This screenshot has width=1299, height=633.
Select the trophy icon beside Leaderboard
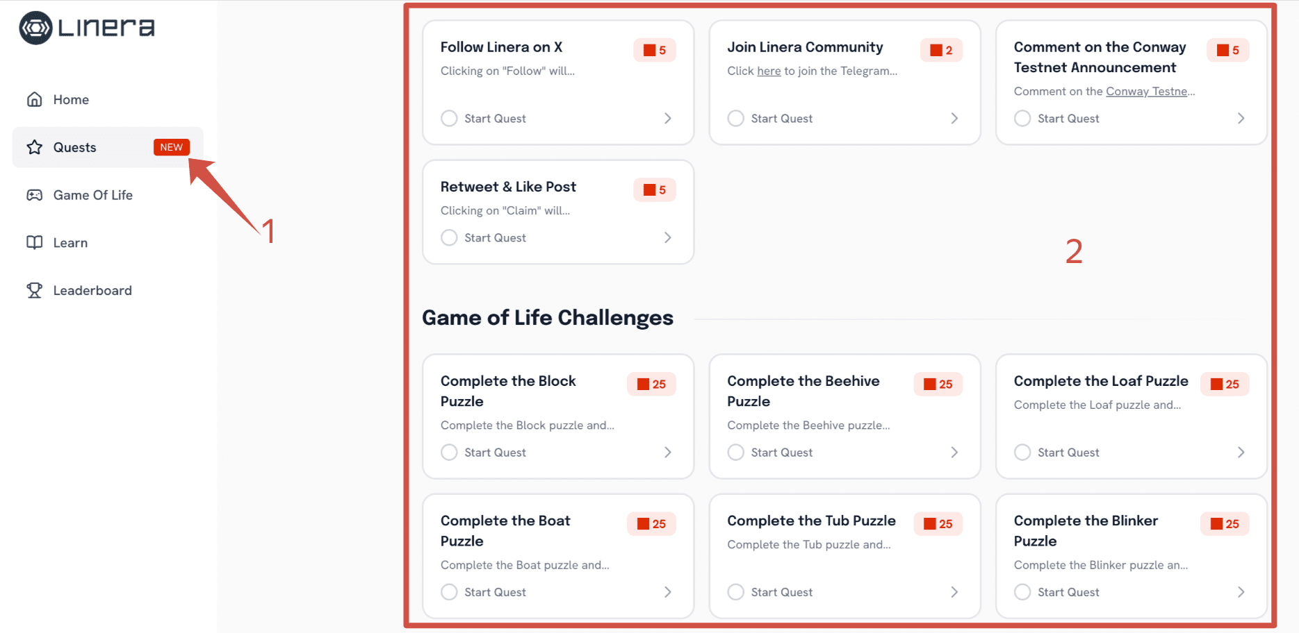pyautogui.click(x=34, y=290)
